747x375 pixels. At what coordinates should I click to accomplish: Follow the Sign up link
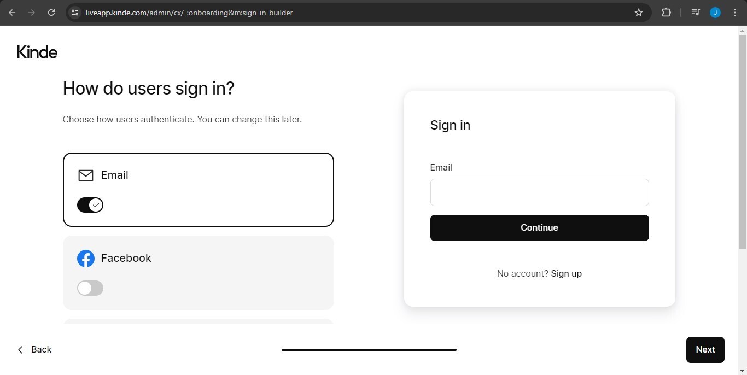click(566, 273)
